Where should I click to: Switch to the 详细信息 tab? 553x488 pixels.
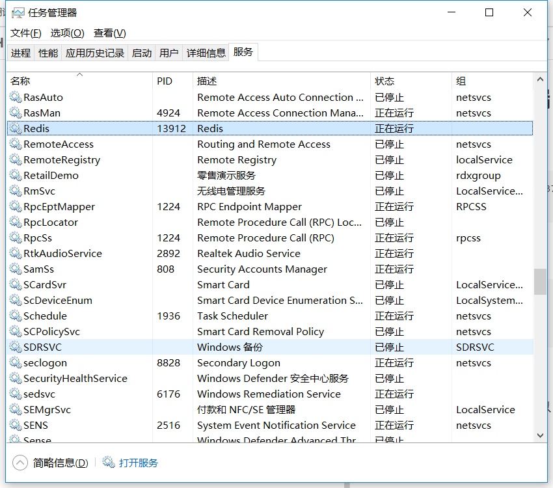tap(206, 53)
